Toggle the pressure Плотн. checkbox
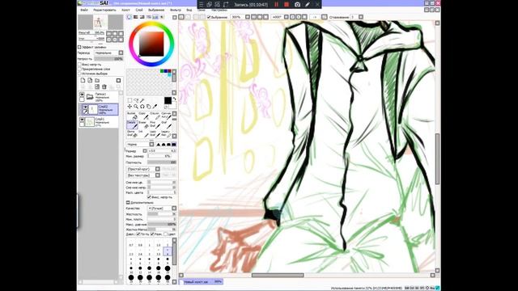The height and width of the screenshot is (291, 518). 138,234
